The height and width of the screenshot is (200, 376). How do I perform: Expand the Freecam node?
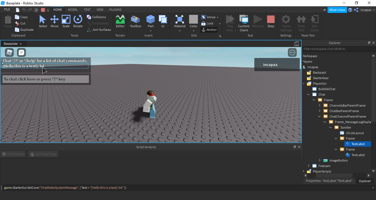pos(308,166)
